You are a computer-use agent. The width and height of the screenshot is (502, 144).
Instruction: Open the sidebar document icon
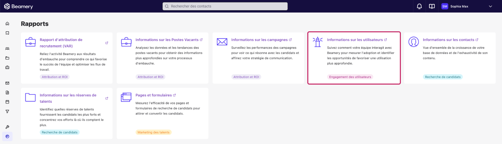7,92
